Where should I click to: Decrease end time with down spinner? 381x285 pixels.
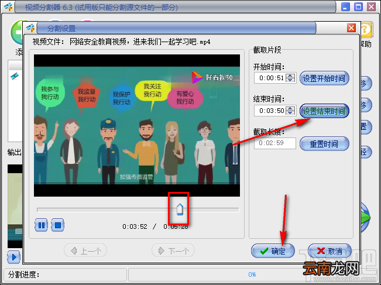tap(290, 114)
